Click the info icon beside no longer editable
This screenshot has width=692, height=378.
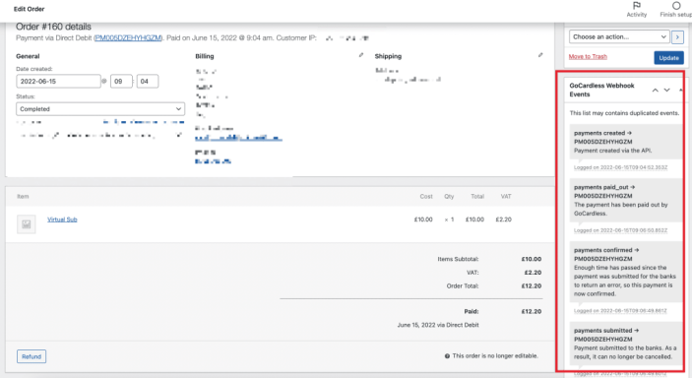coord(447,356)
